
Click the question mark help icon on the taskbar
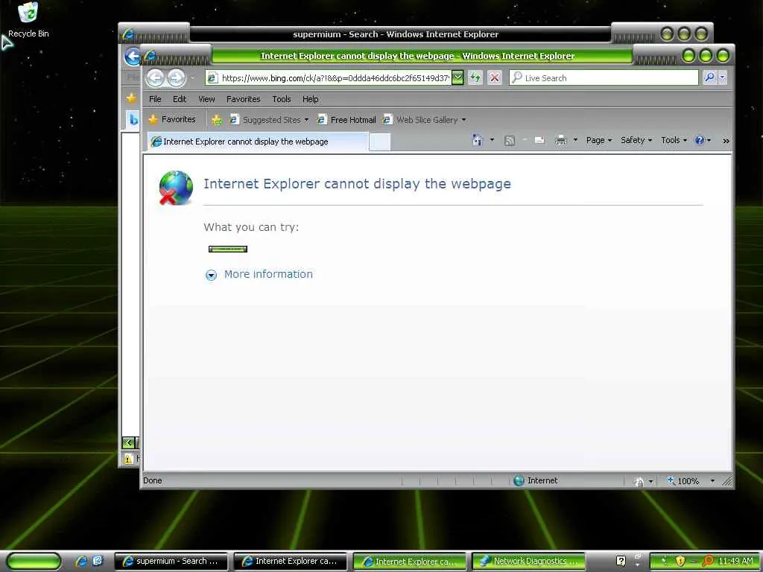point(621,561)
